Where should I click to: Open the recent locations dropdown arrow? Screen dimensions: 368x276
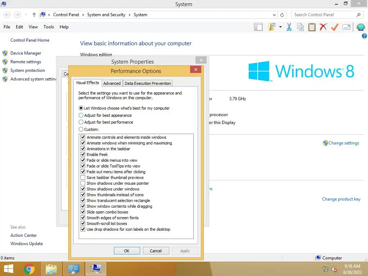pos(26,15)
